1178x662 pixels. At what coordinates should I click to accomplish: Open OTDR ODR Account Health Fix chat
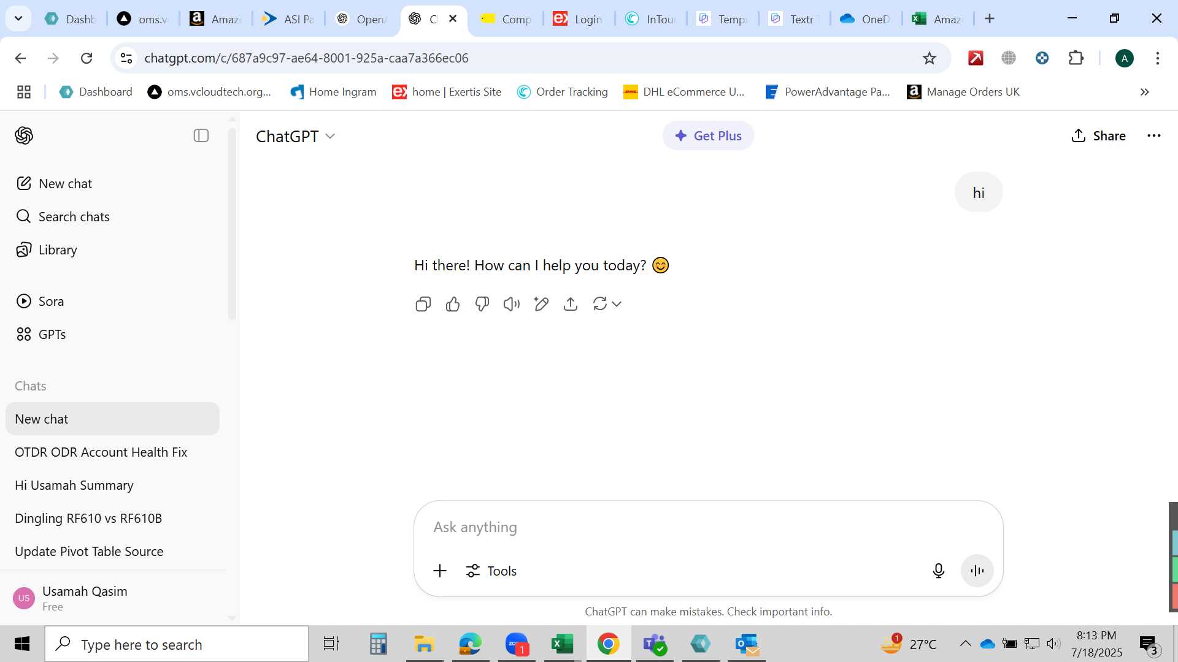(113, 452)
